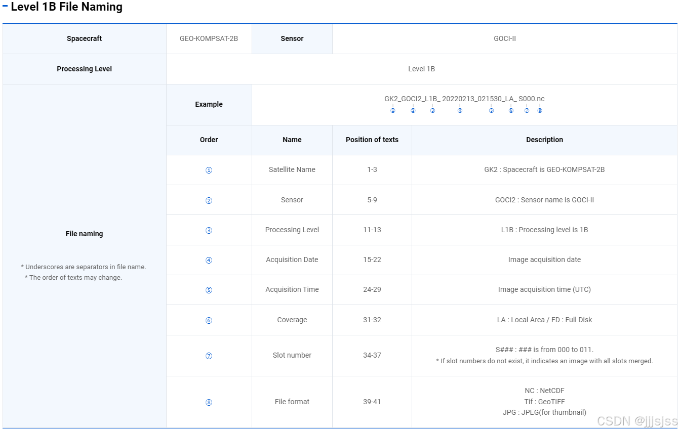Select circled number 4 in Order column
This screenshot has width=680, height=432.
point(209,260)
